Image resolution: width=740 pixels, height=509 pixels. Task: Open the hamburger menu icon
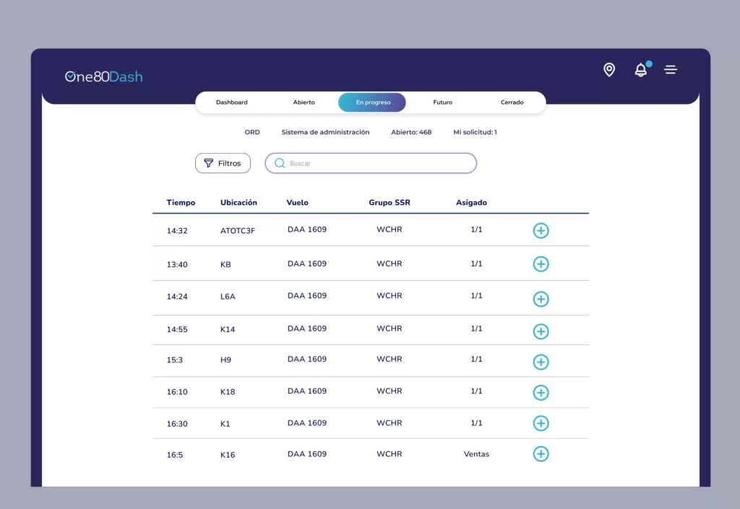tap(671, 70)
